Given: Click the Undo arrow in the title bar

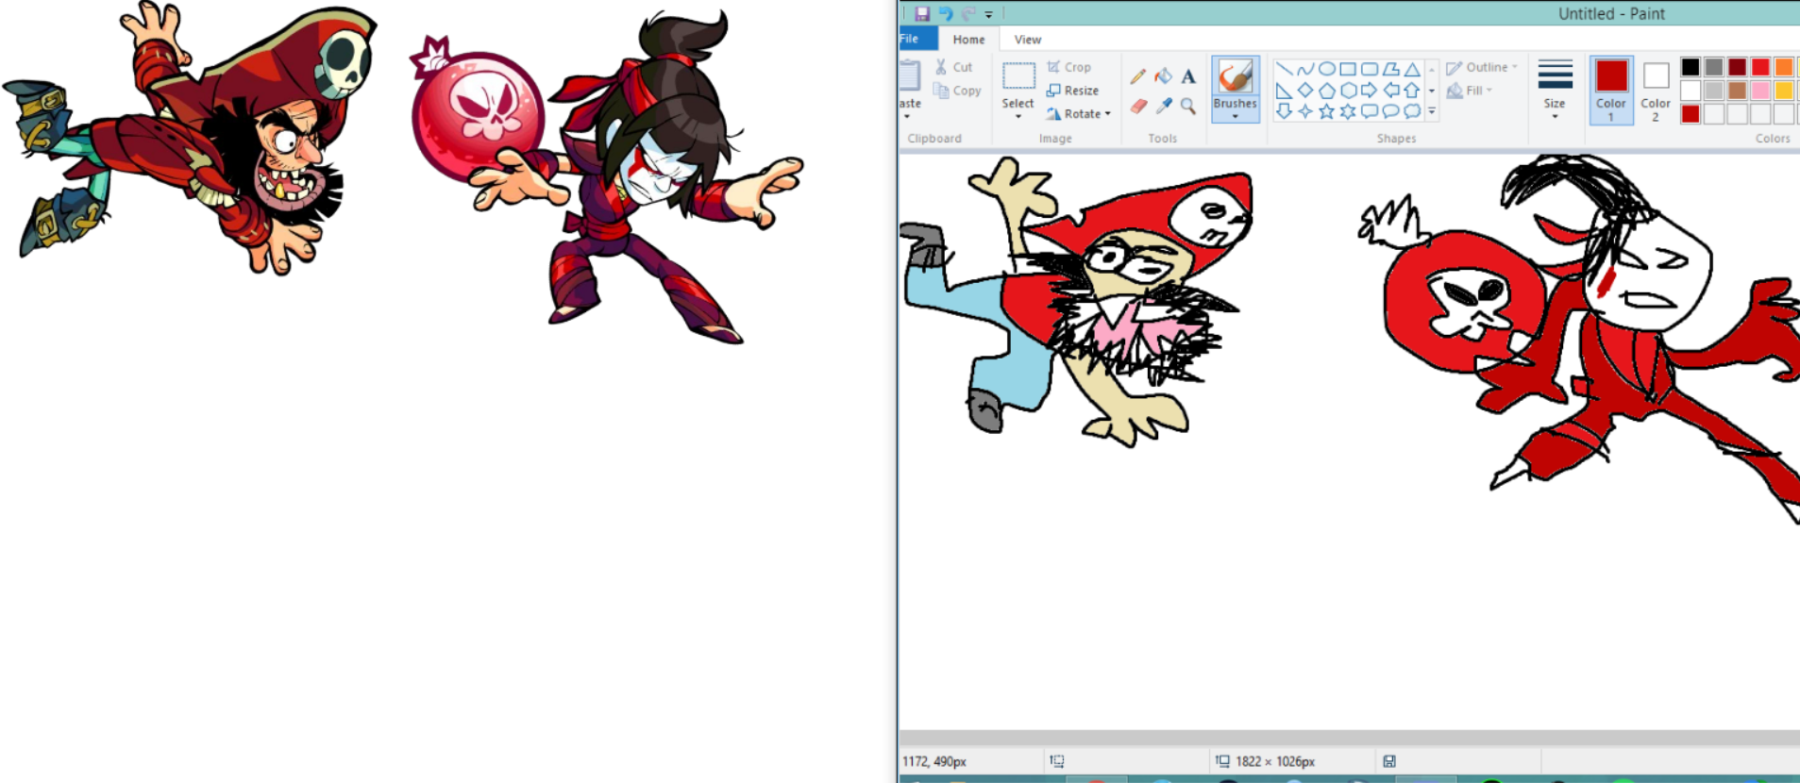Looking at the screenshot, I should coord(945,13).
